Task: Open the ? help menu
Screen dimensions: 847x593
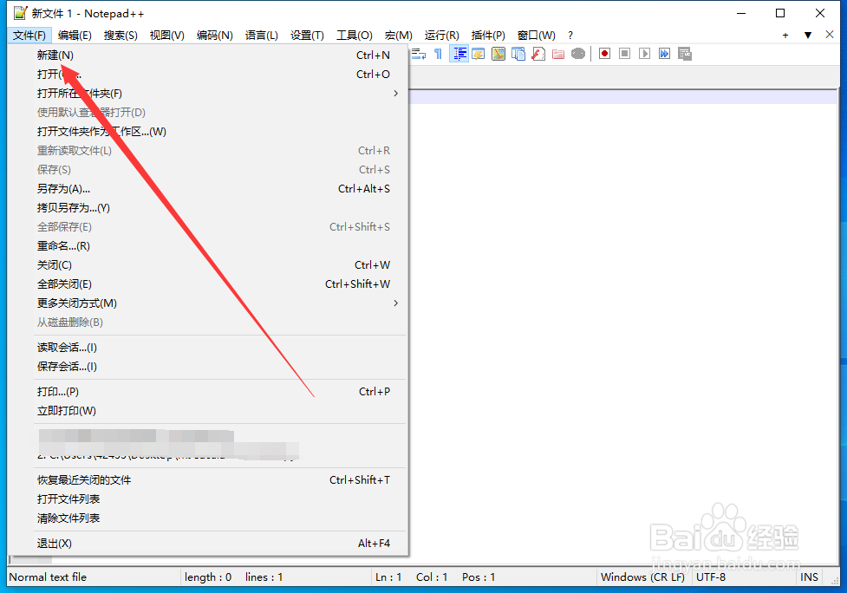Action: pos(570,35)
